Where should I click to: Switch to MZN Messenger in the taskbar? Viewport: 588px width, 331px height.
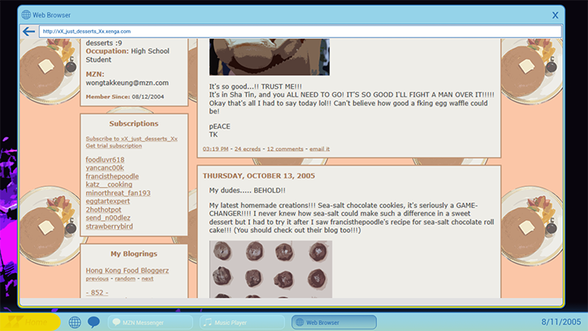[150, 322]
